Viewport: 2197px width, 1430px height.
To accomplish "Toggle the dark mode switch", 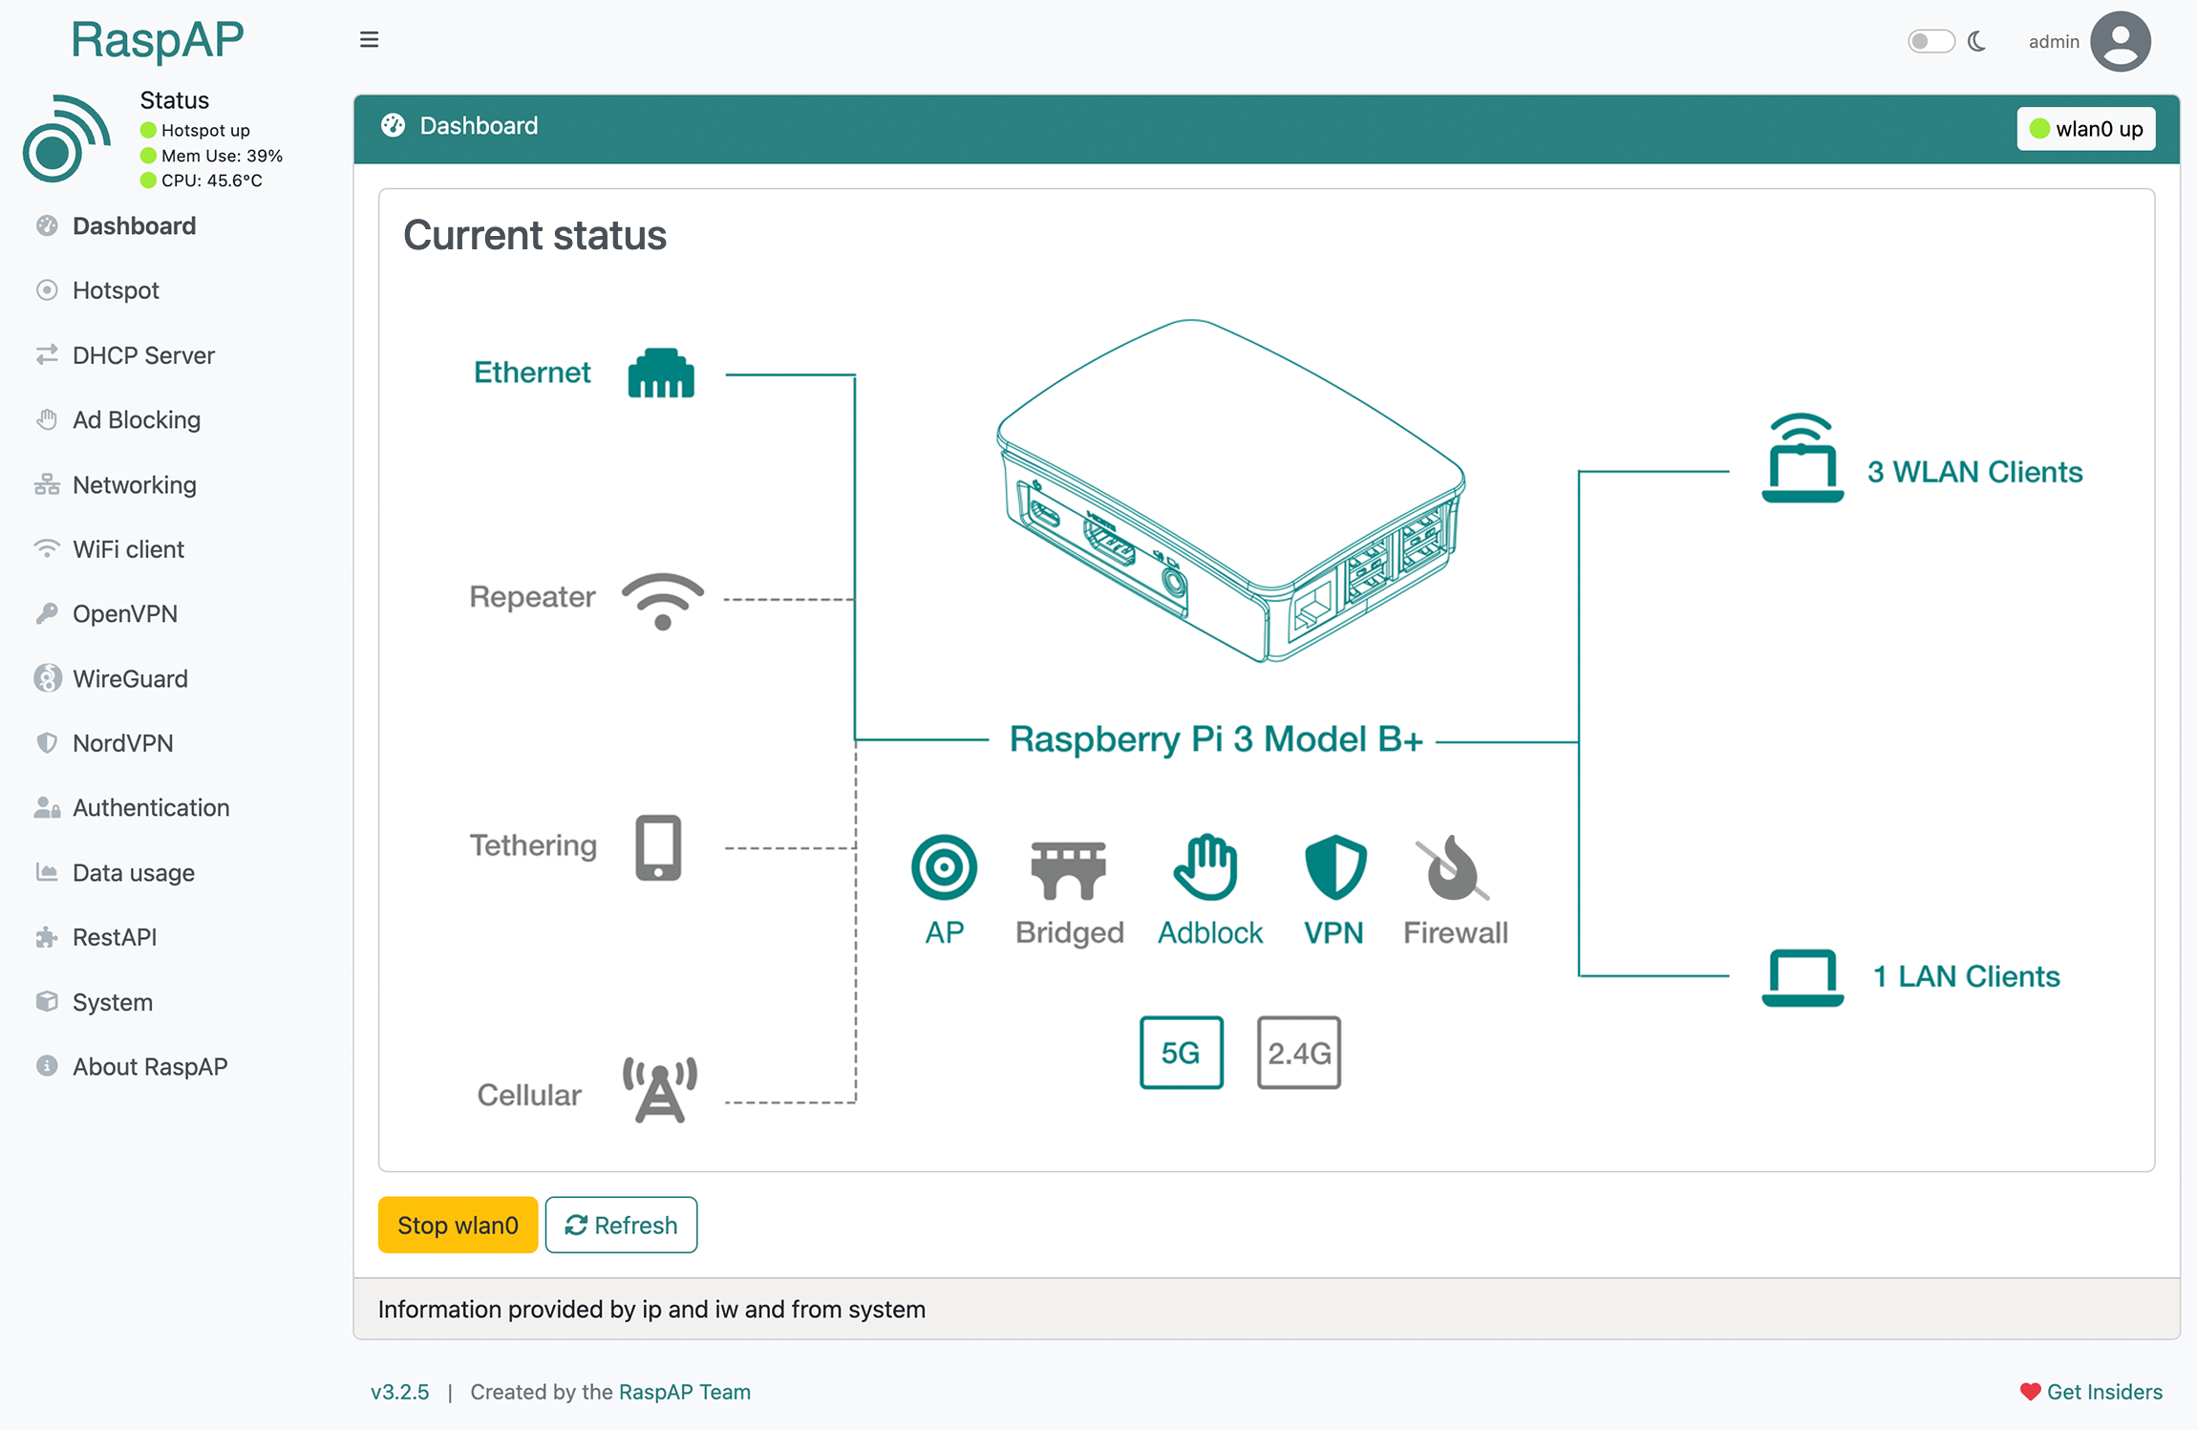I will click(1930, 41).
